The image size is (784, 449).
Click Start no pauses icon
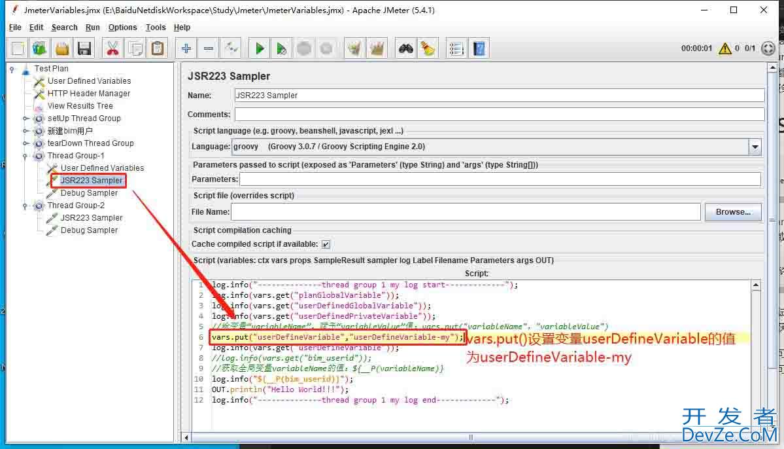[282, 48]
